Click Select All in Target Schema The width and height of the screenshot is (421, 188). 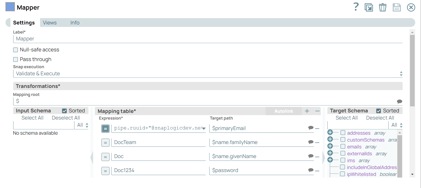(347, 118)
